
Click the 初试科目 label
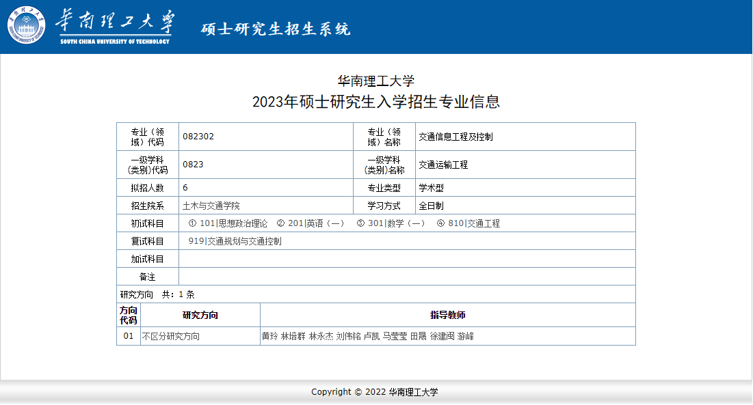[148, 223]
